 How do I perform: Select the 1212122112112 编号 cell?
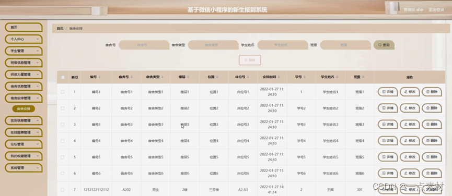(96, 190)
